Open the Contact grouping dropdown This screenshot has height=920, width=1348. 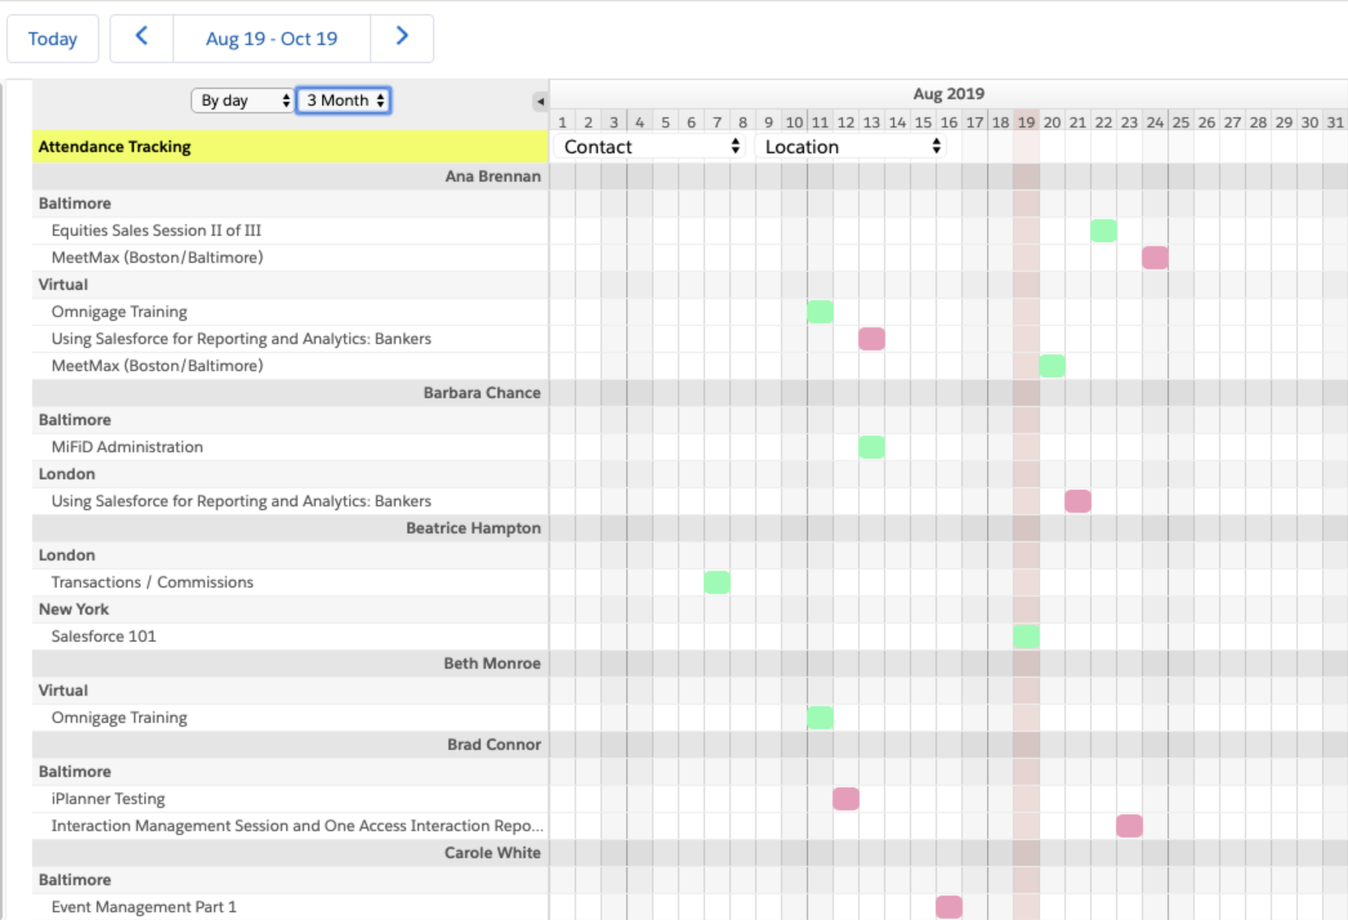pos(649,146)
